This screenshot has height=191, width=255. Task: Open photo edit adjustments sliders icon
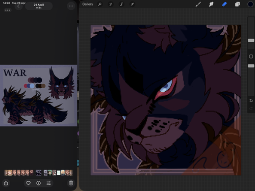(48, 183)
